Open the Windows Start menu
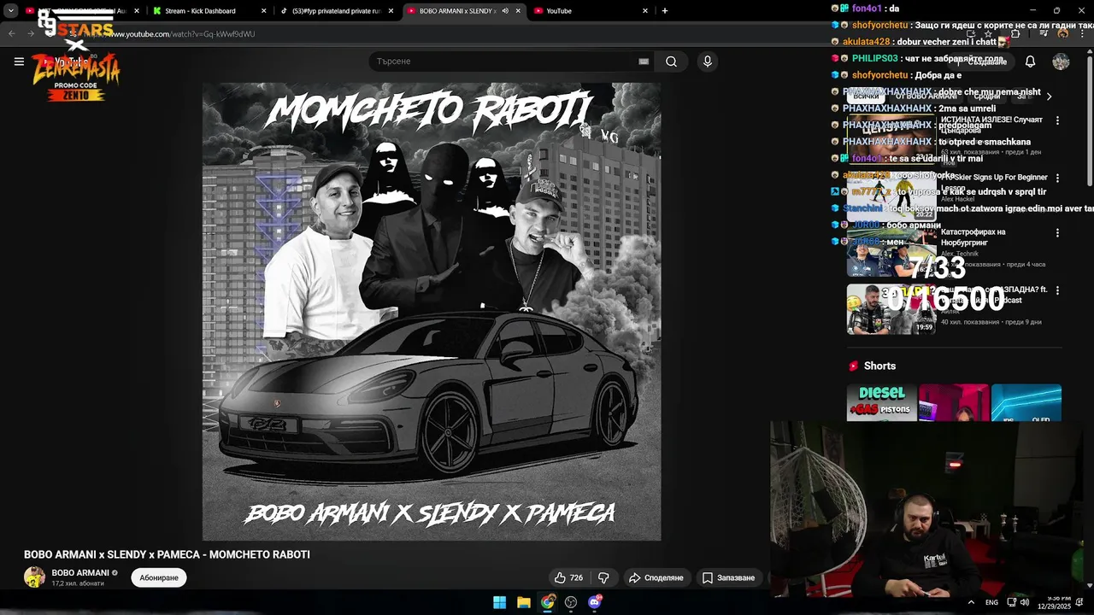Image resolution: width=1094 pixels, height=615 pixels. point(499,602)
